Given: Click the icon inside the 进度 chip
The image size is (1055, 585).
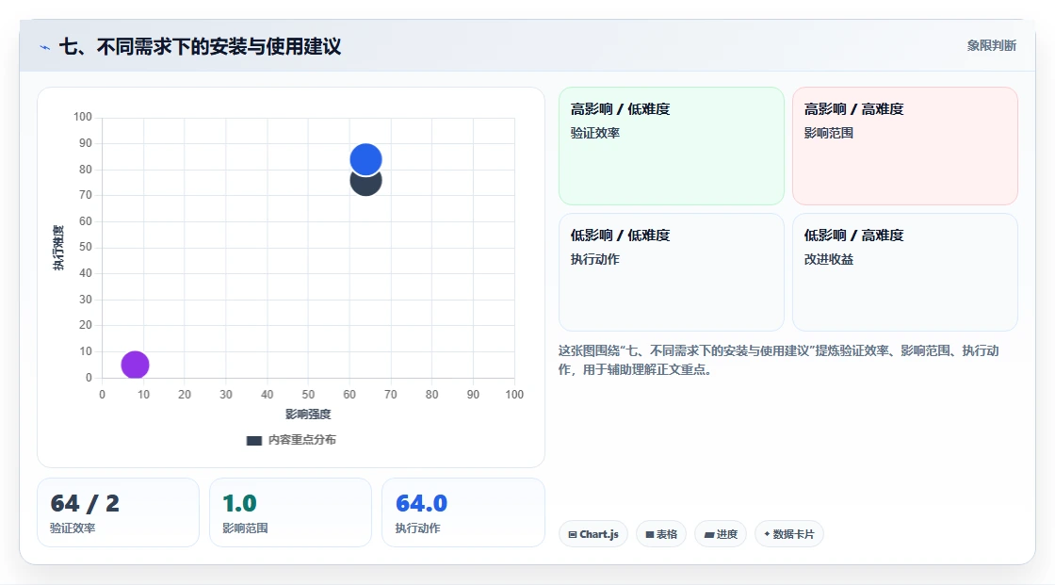Looking at the screenshot, I should pyautogui.click(x=709, y=535).
